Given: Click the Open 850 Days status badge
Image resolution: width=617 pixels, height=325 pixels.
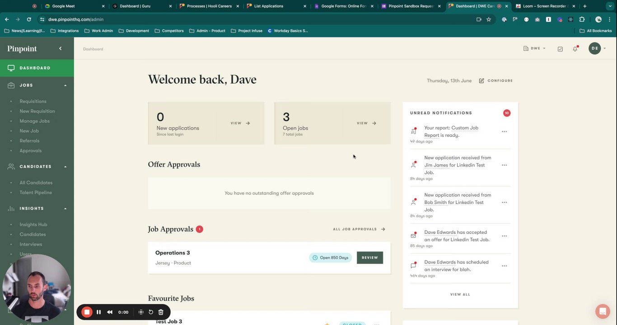Looking at the screenshot, I should click(x=331, y=258).
